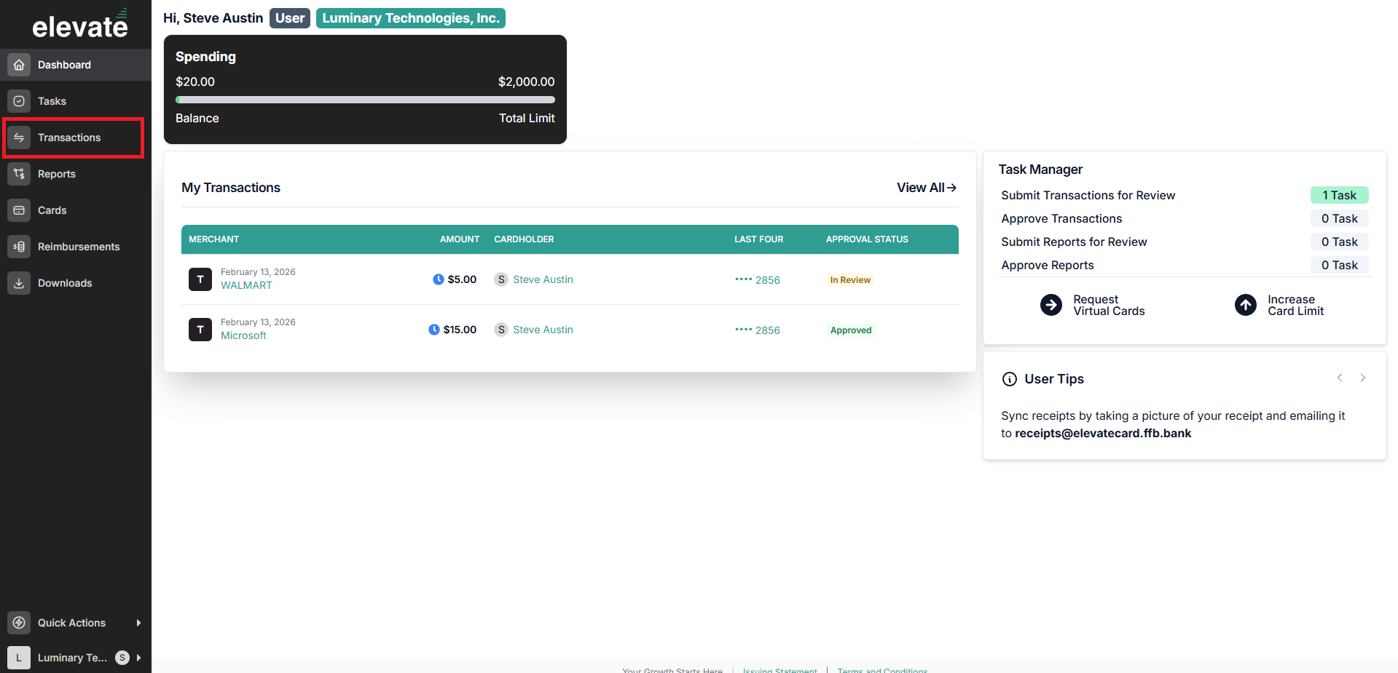Open Tasks from the sidebar
The height and width of the screenshot is (673, 1398).
click(x=76, y=101)
